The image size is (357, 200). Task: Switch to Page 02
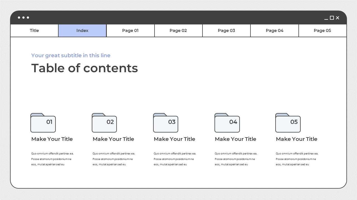178,31
